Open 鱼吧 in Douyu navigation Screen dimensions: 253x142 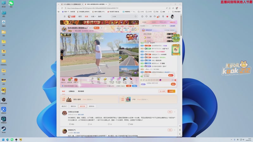[x=100, y=16]
